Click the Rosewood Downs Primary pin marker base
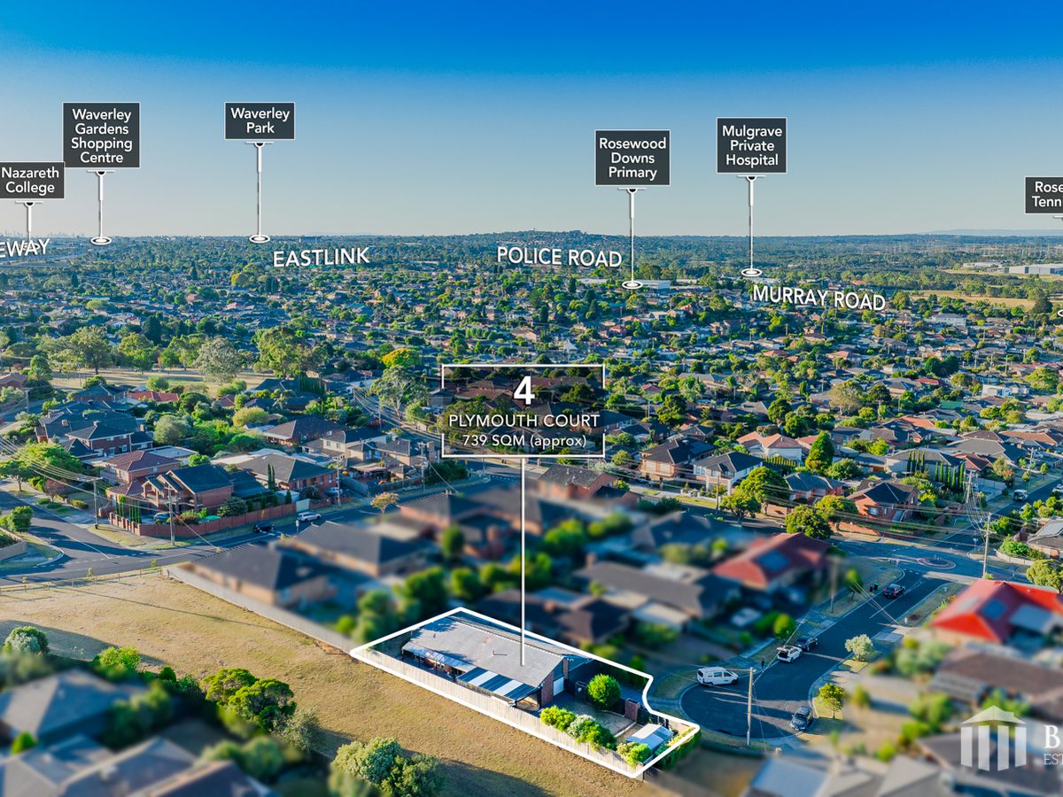This screenshot has width=1063, height=797. click(632, 284)
